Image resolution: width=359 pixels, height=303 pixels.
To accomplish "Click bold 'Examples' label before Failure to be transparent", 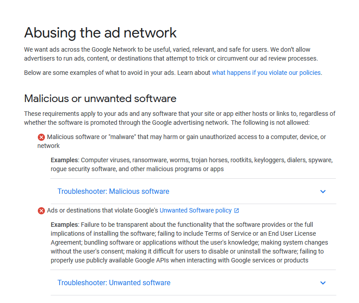I will coord(65,225).
